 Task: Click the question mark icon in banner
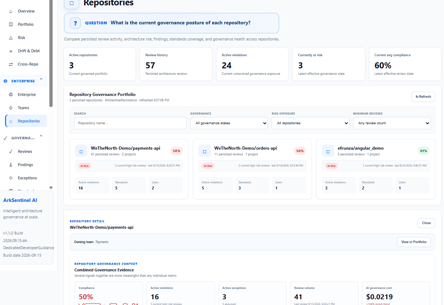pyautogui.click(x=75, y=23)
